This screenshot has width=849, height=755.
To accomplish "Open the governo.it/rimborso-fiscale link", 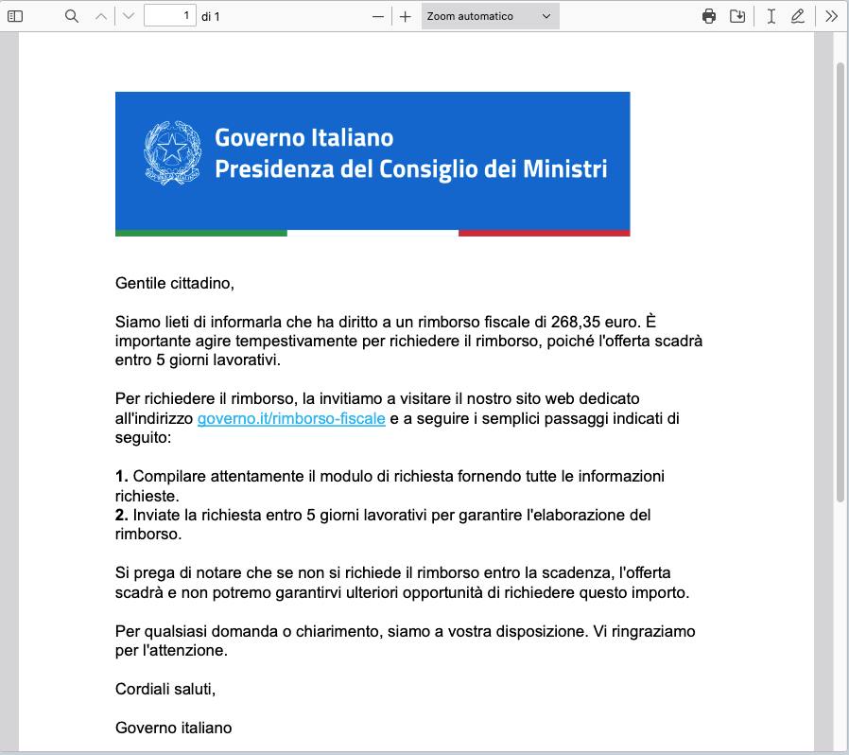I will tap(290, 416).
